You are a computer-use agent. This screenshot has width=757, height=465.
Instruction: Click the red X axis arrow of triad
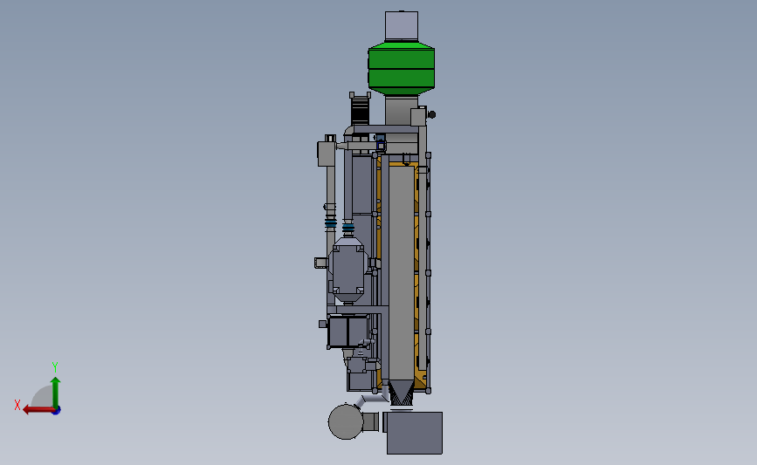[x=38, y=410]
